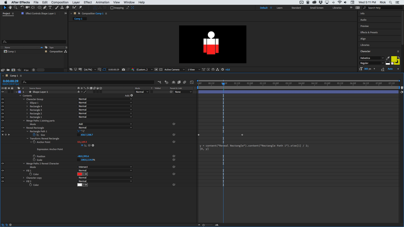Select the Clone Stamp tool
Image resolution: width=404 pixels, height=227 pixels.
[62, 8]
